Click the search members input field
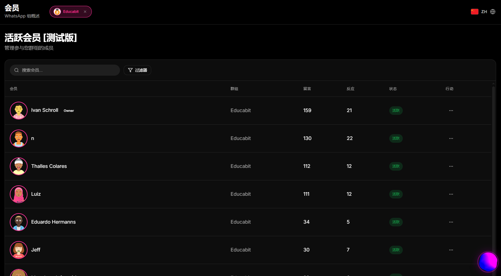The width and height of the screenshot is (501, 276). (65, 70)
